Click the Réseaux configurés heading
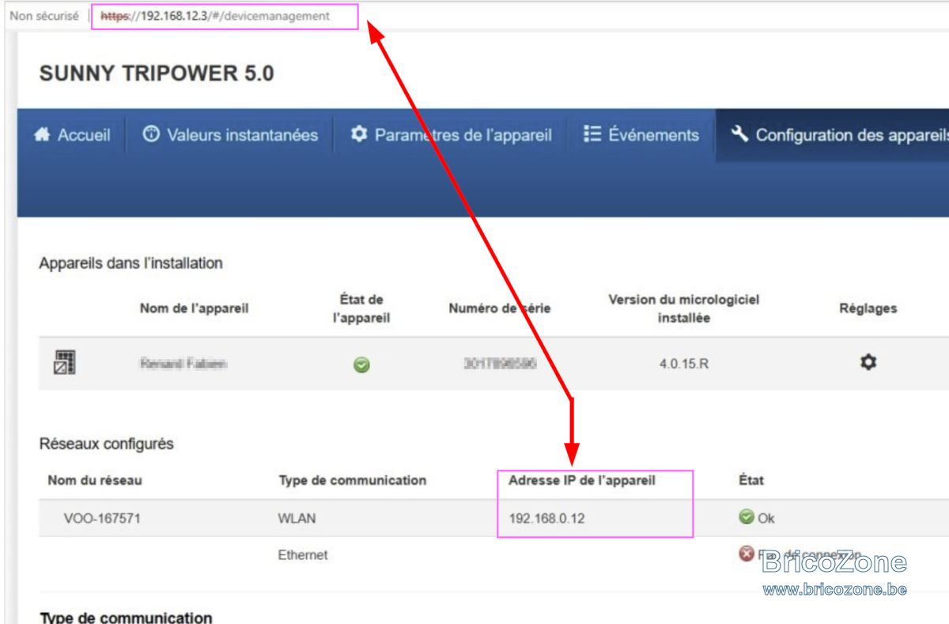 [106, 444]
